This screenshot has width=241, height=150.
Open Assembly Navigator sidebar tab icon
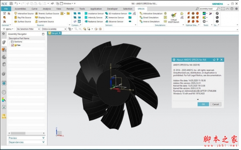4,42
